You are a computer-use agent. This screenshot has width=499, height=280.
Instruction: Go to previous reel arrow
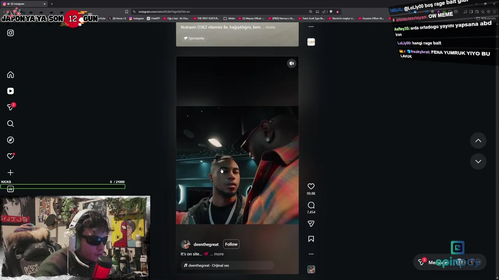[478, 141]
